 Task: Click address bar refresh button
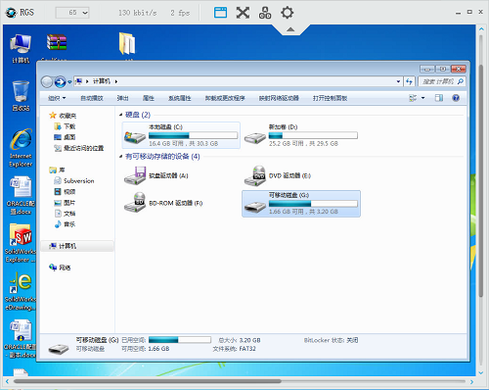point(410,81)
